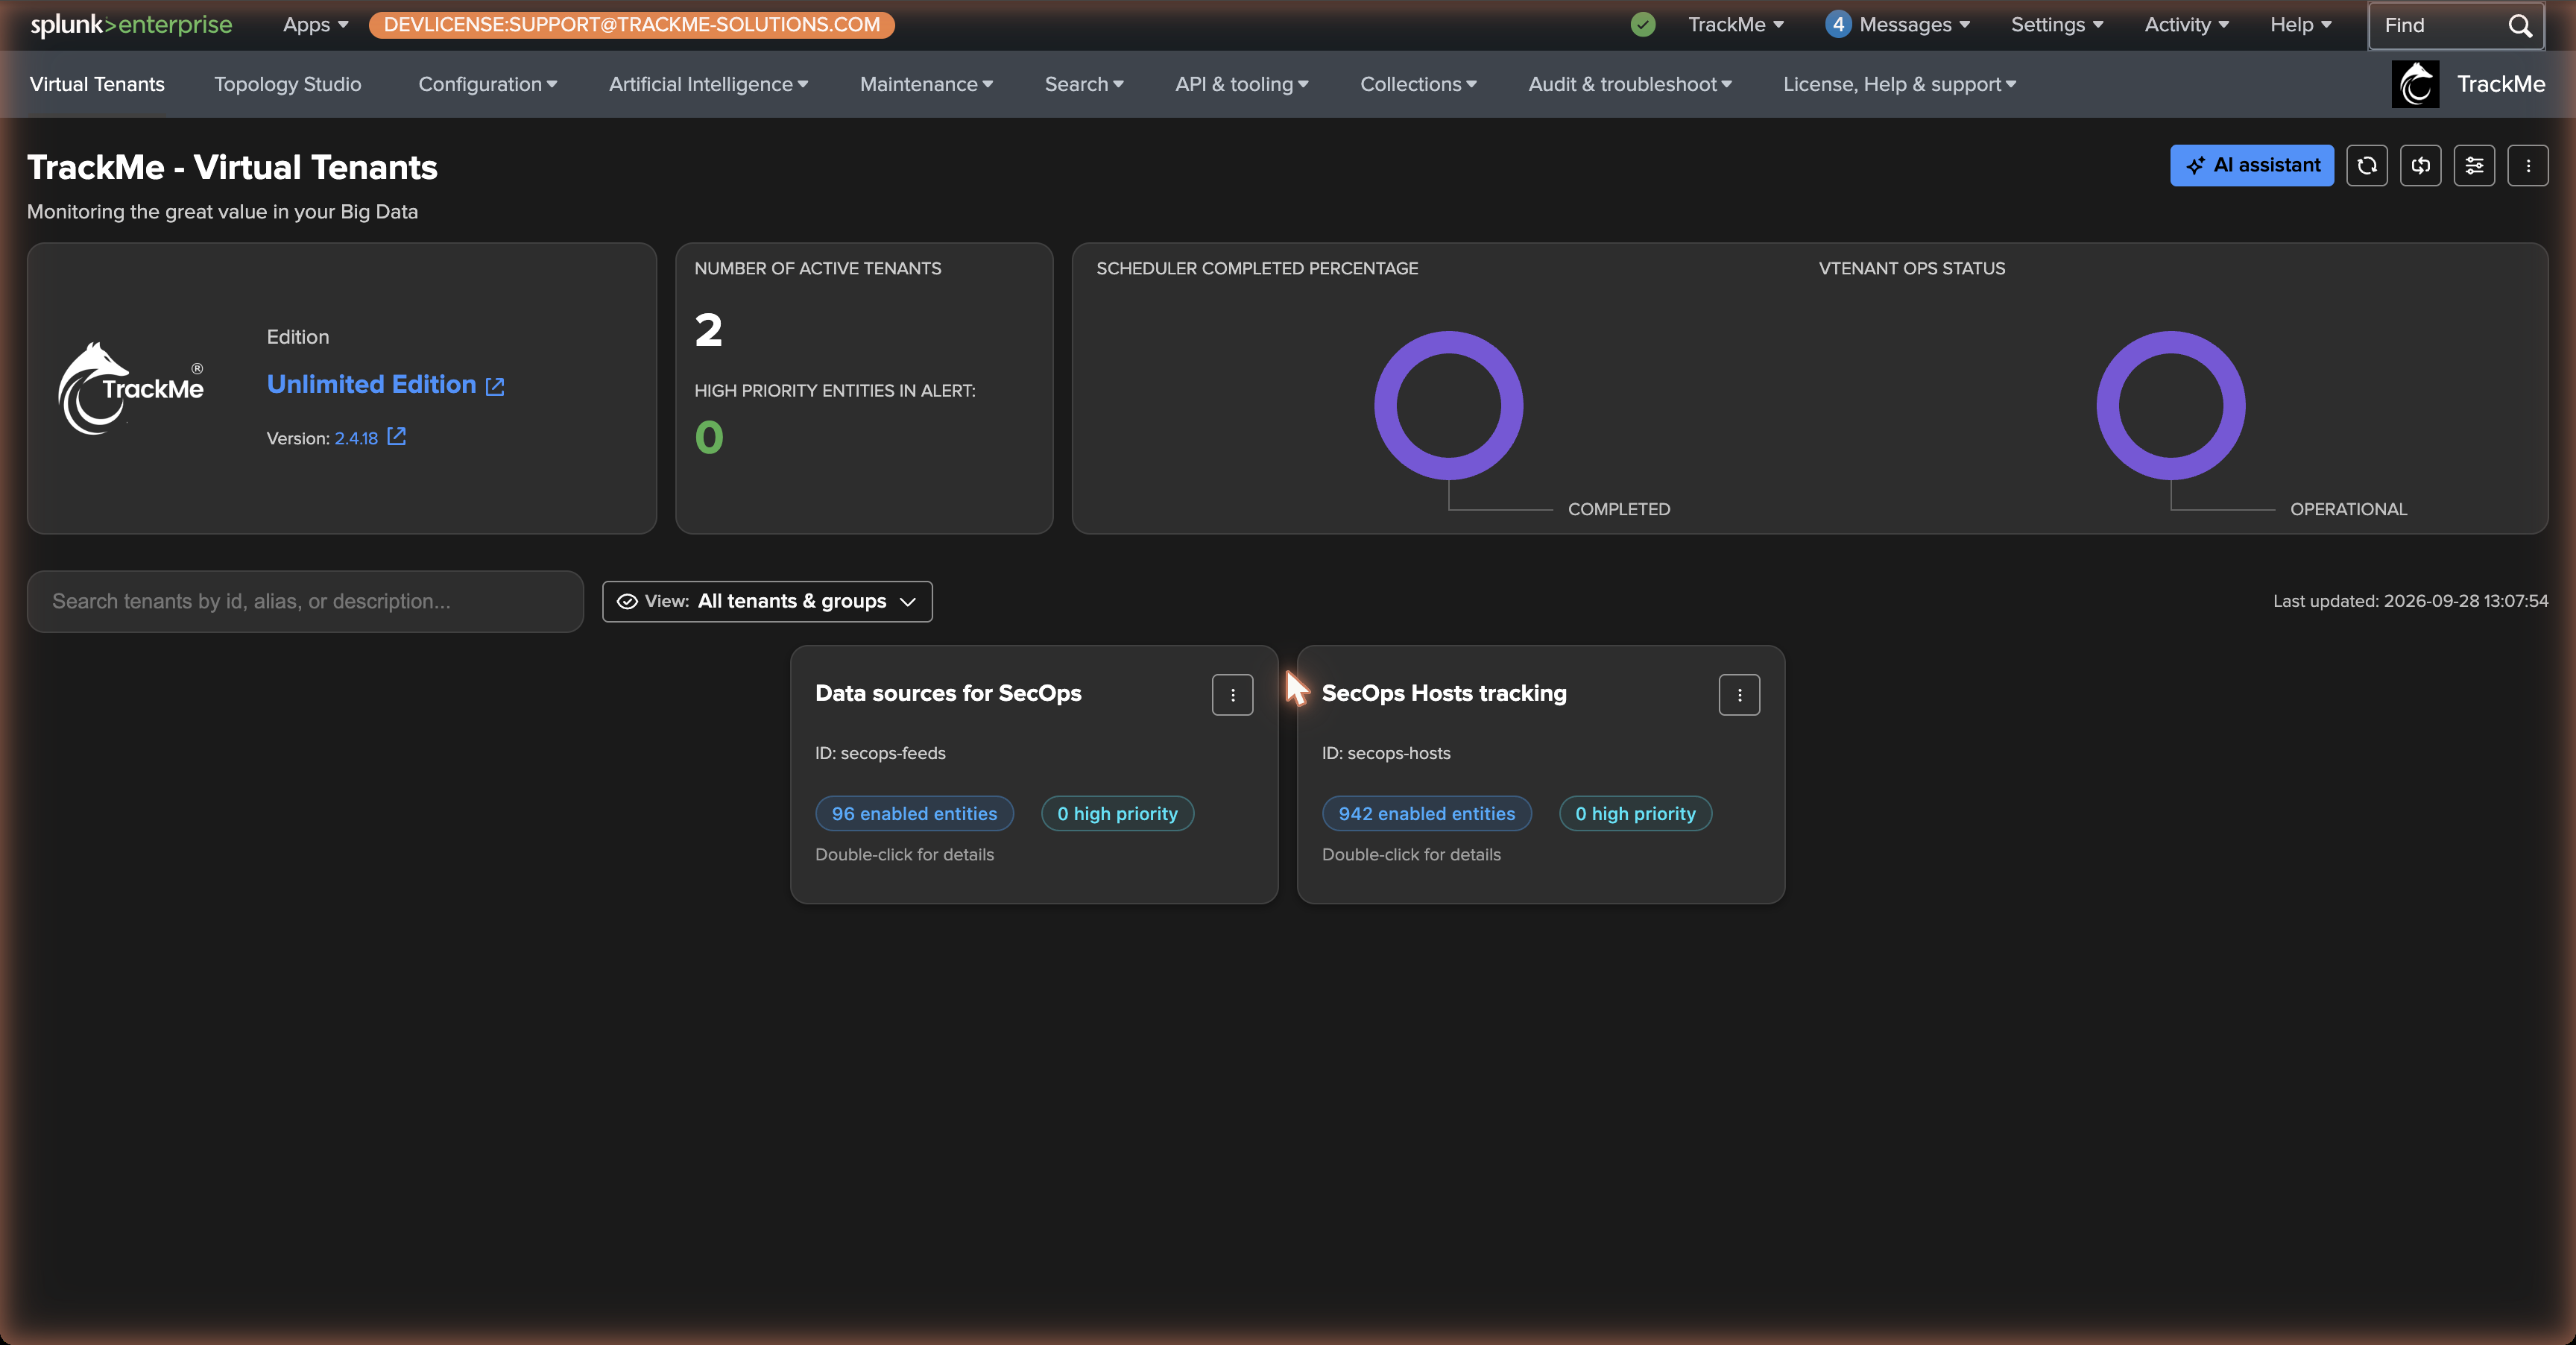Screen dimensions: 2576x1345
Task: Click the refresh icon next to AI assistant
Action: click(2366, 166)
